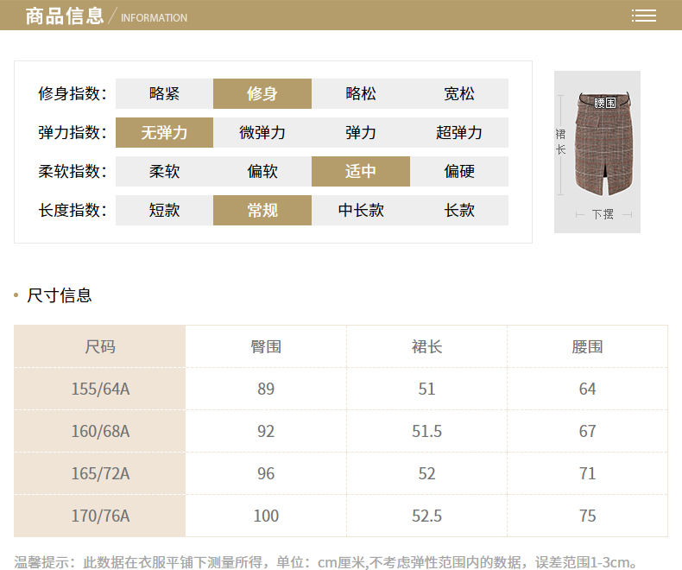The width and height of the screenshot is (682, 570).
Task: Click the highlighted 适中 softness option
Action: 361,172
